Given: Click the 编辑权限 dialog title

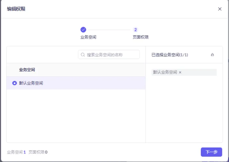Looking at the screenshot, I should click(x=16, y=9).
